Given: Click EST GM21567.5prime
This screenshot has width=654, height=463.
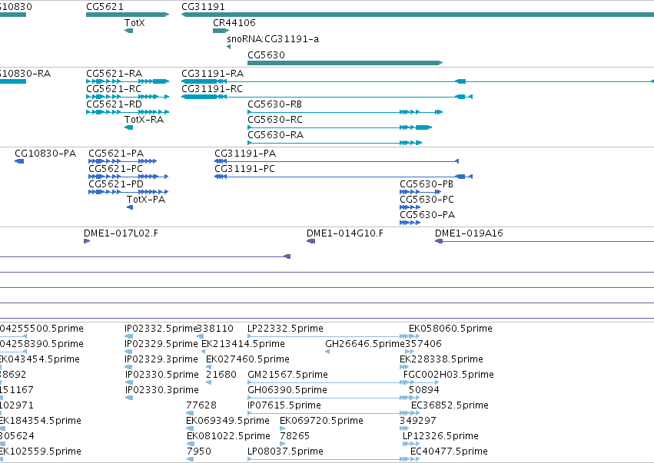Looking at the screenshot, I should (287, 375).
